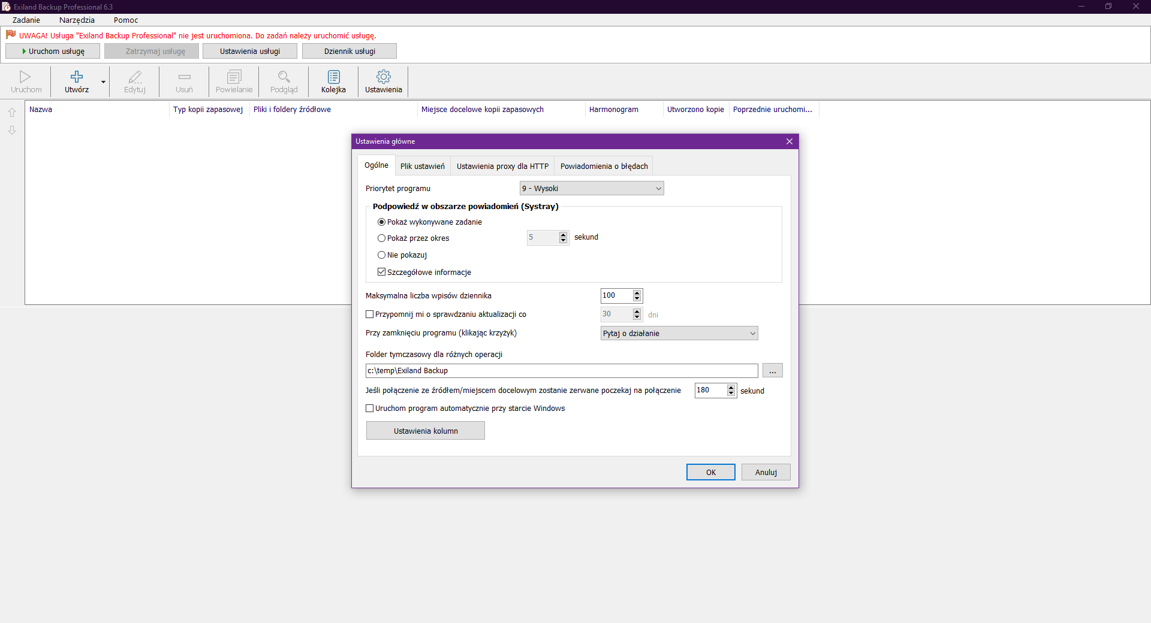
Task: Open the Kolejka (queue) icon
Action: (334, 77)
